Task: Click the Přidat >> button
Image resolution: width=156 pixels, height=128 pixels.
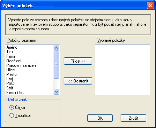Action: [78, 61]
